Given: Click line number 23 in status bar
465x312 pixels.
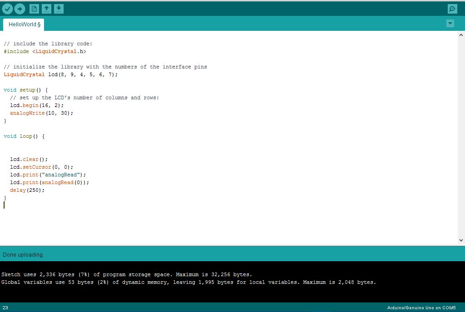Looking at the screenshot, I should pos(5,308).
